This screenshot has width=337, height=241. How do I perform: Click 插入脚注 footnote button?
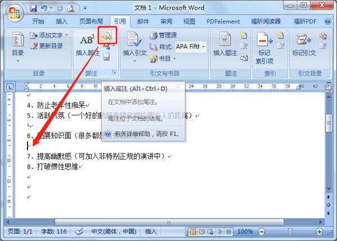[87, 45]
